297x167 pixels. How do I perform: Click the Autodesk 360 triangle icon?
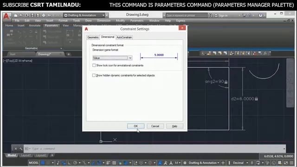(x=250, y=15)
